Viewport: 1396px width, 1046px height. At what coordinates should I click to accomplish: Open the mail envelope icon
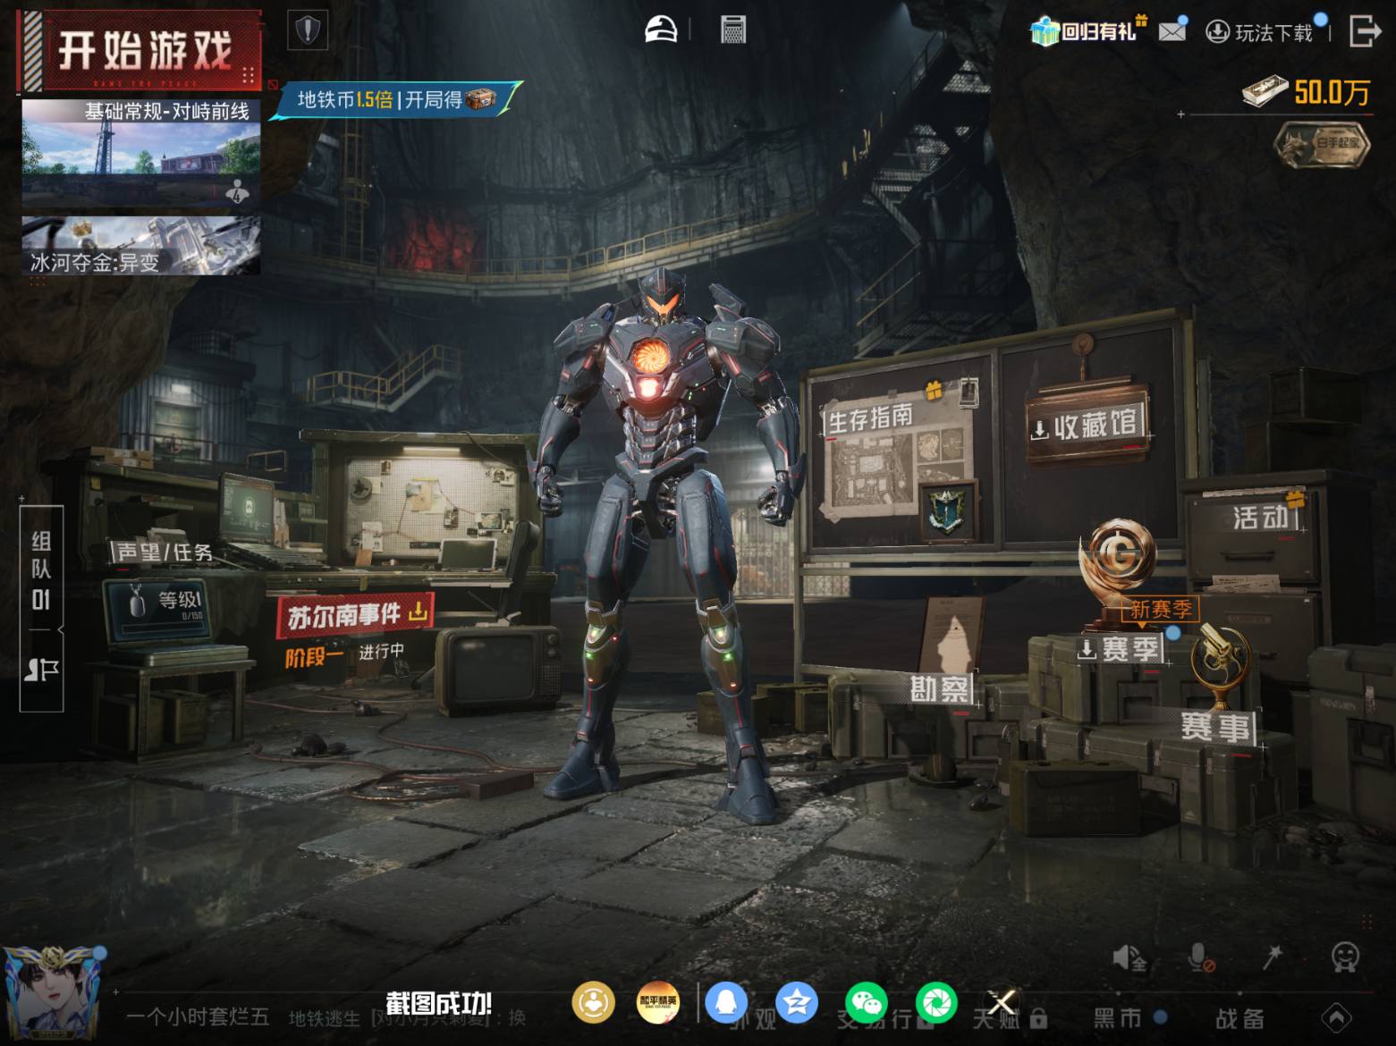click(1172, 31)
